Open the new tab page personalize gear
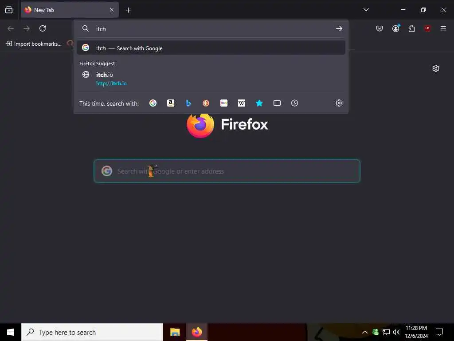The width and height of the screenshot is (454, 341). [436, 68]
